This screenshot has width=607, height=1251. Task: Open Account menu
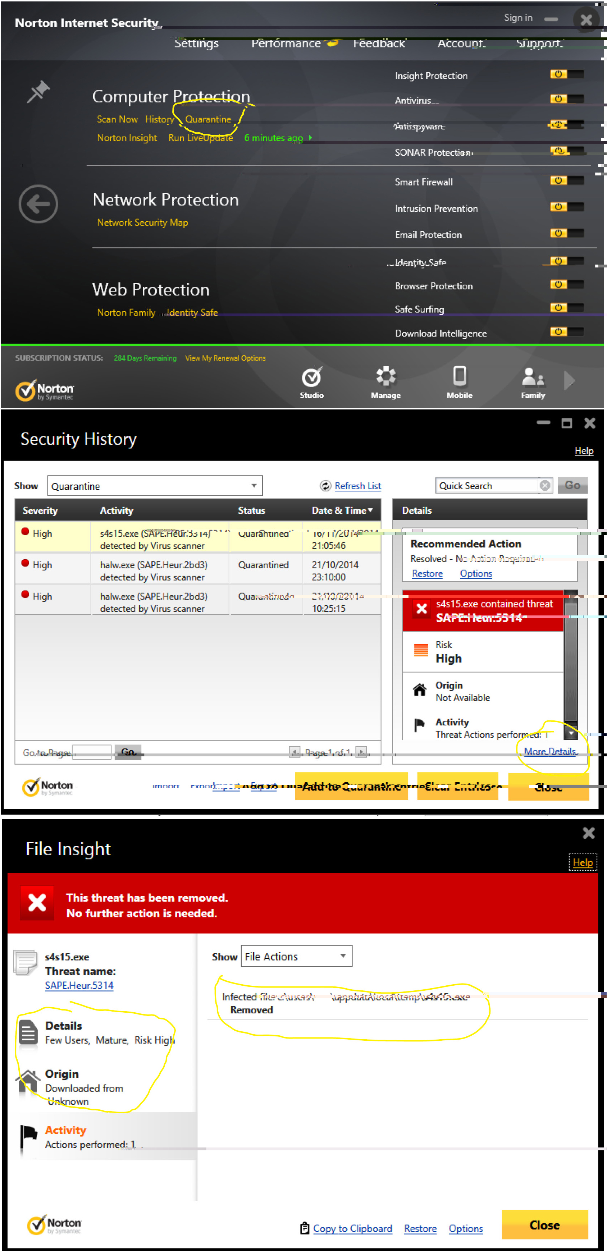tap(461, 43)
